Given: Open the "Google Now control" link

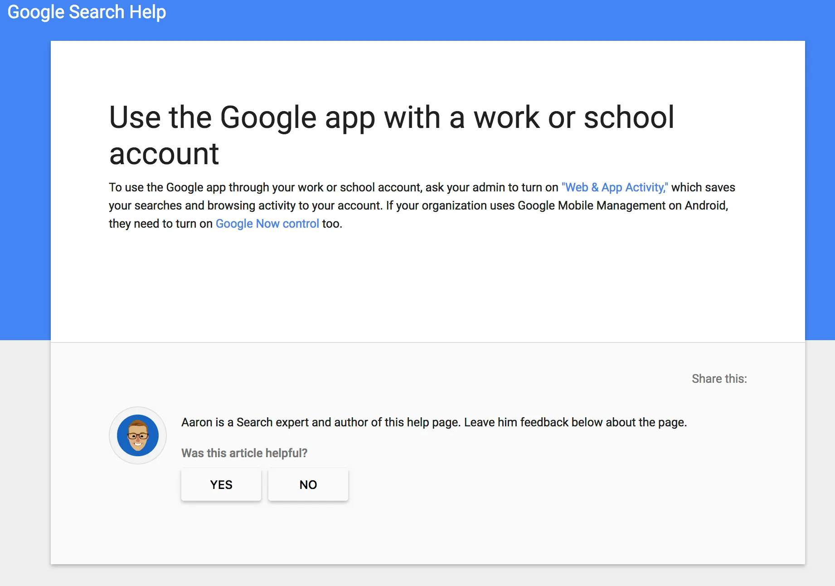Looking at the screenshot, I should click(x=267, y=223).
